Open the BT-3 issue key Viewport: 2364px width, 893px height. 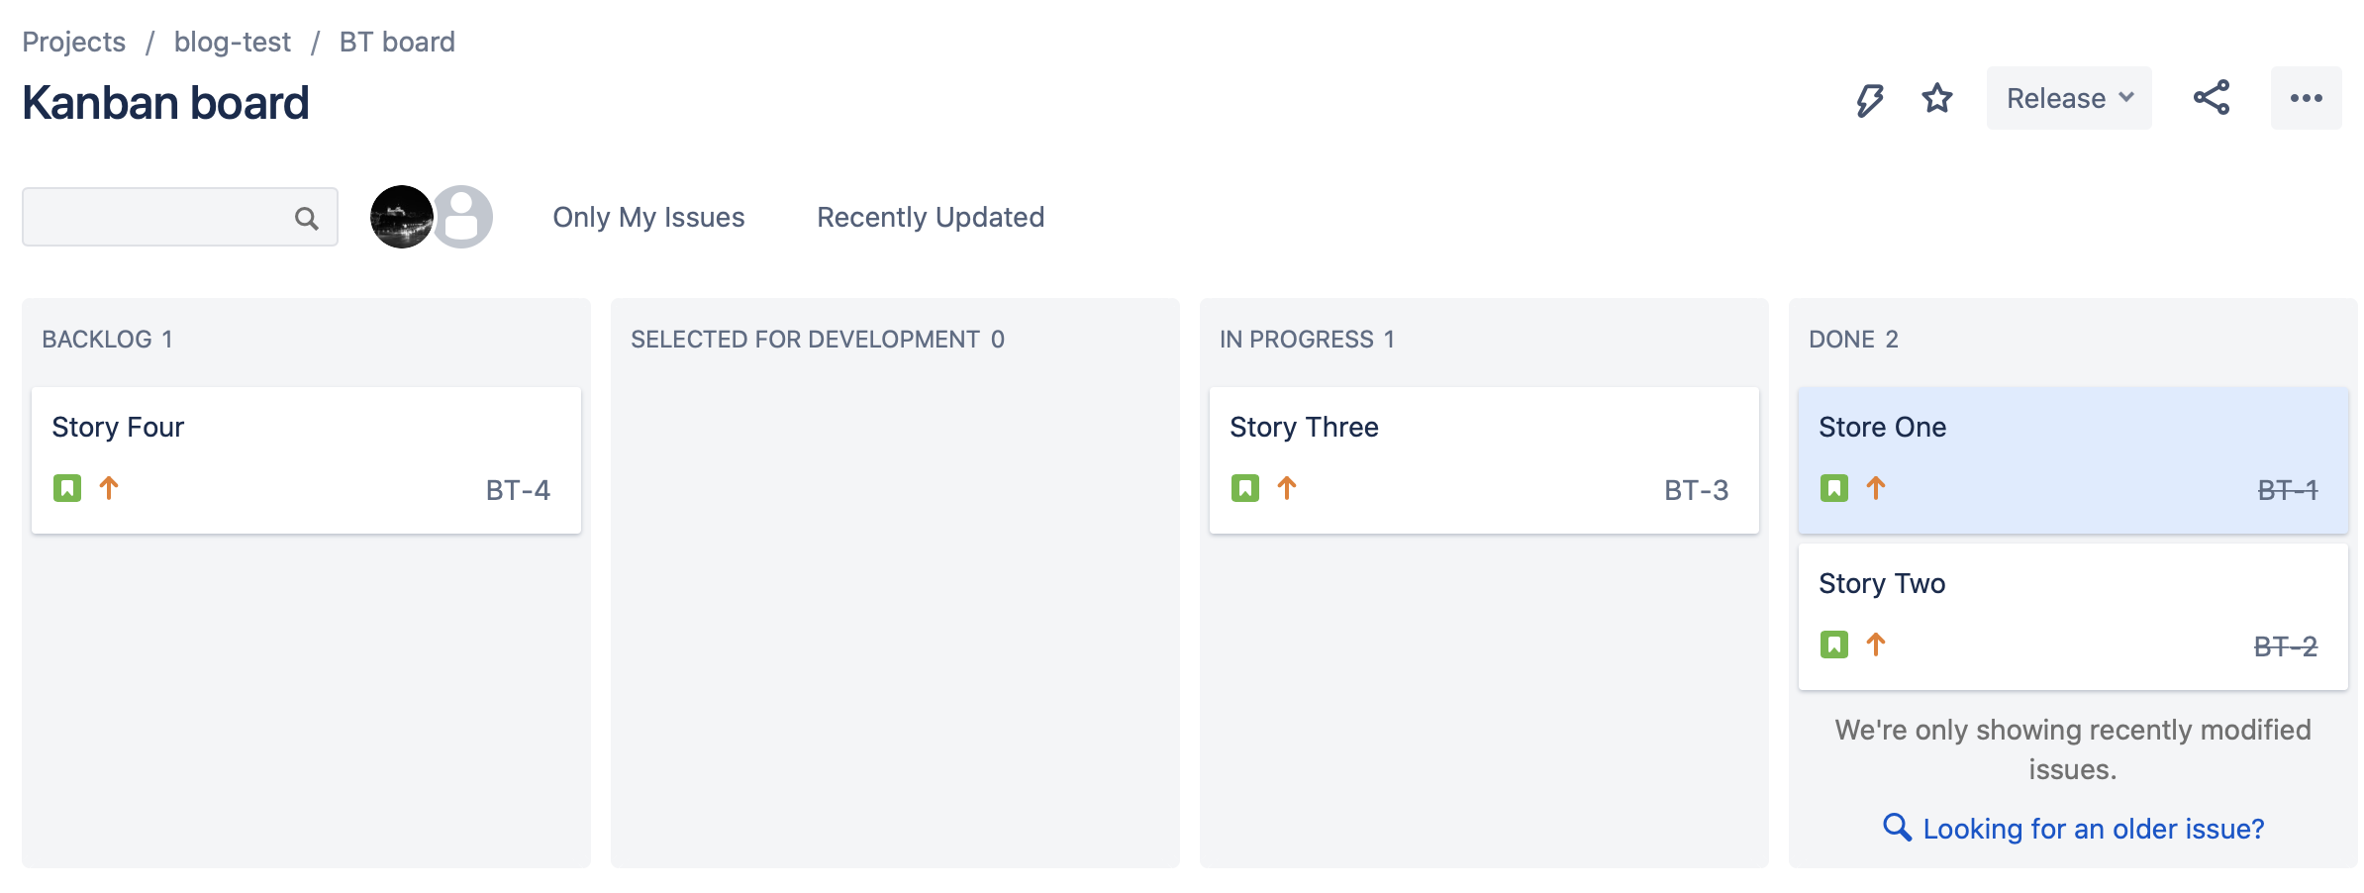pos(1696,490)
